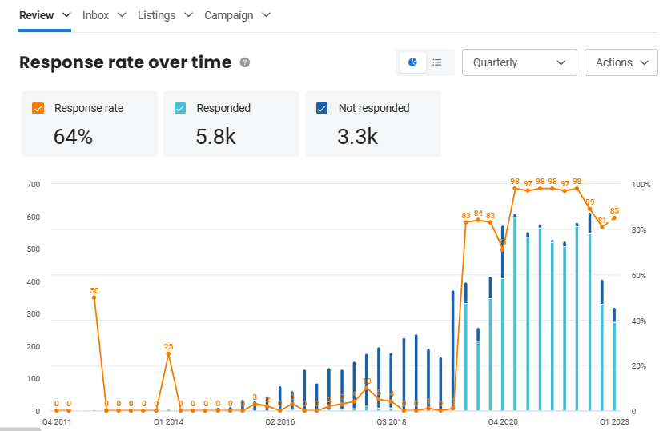The image size is (671, 431).
Task: Click the 25 percent point near Q1 2014
Action: pyautogui.click(x=169, y=353)
